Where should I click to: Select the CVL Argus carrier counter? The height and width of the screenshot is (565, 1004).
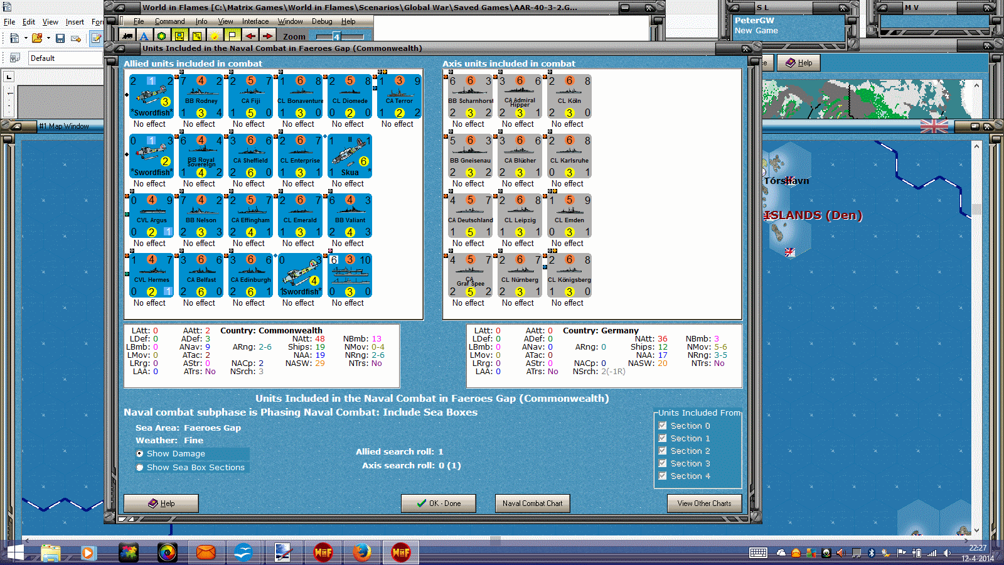[152, 216]
